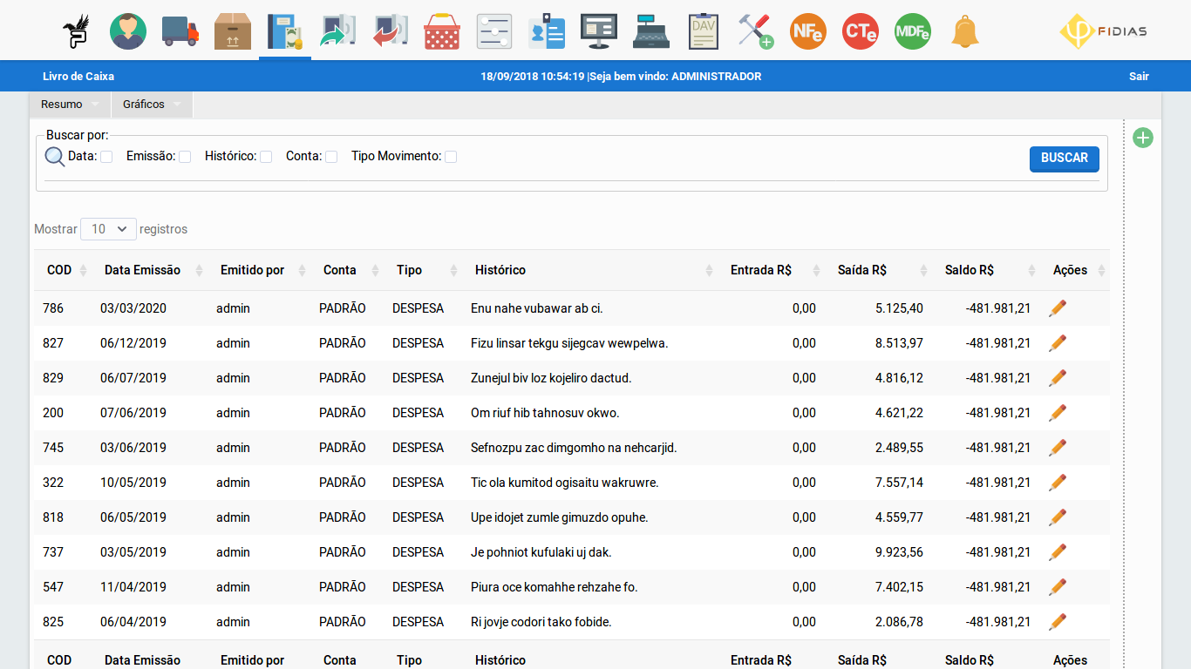The height and width of the screenshot is (669, 1191).
Task: Expand the Resumo dropdown menu
Action: tap(70, 105)
